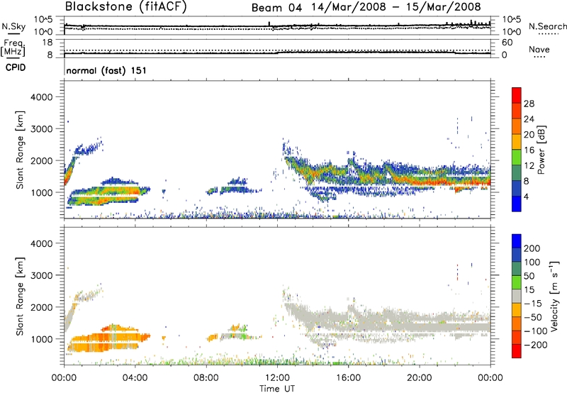
Task: Click the "12" label on the Power colorbar
Action: 529,166
